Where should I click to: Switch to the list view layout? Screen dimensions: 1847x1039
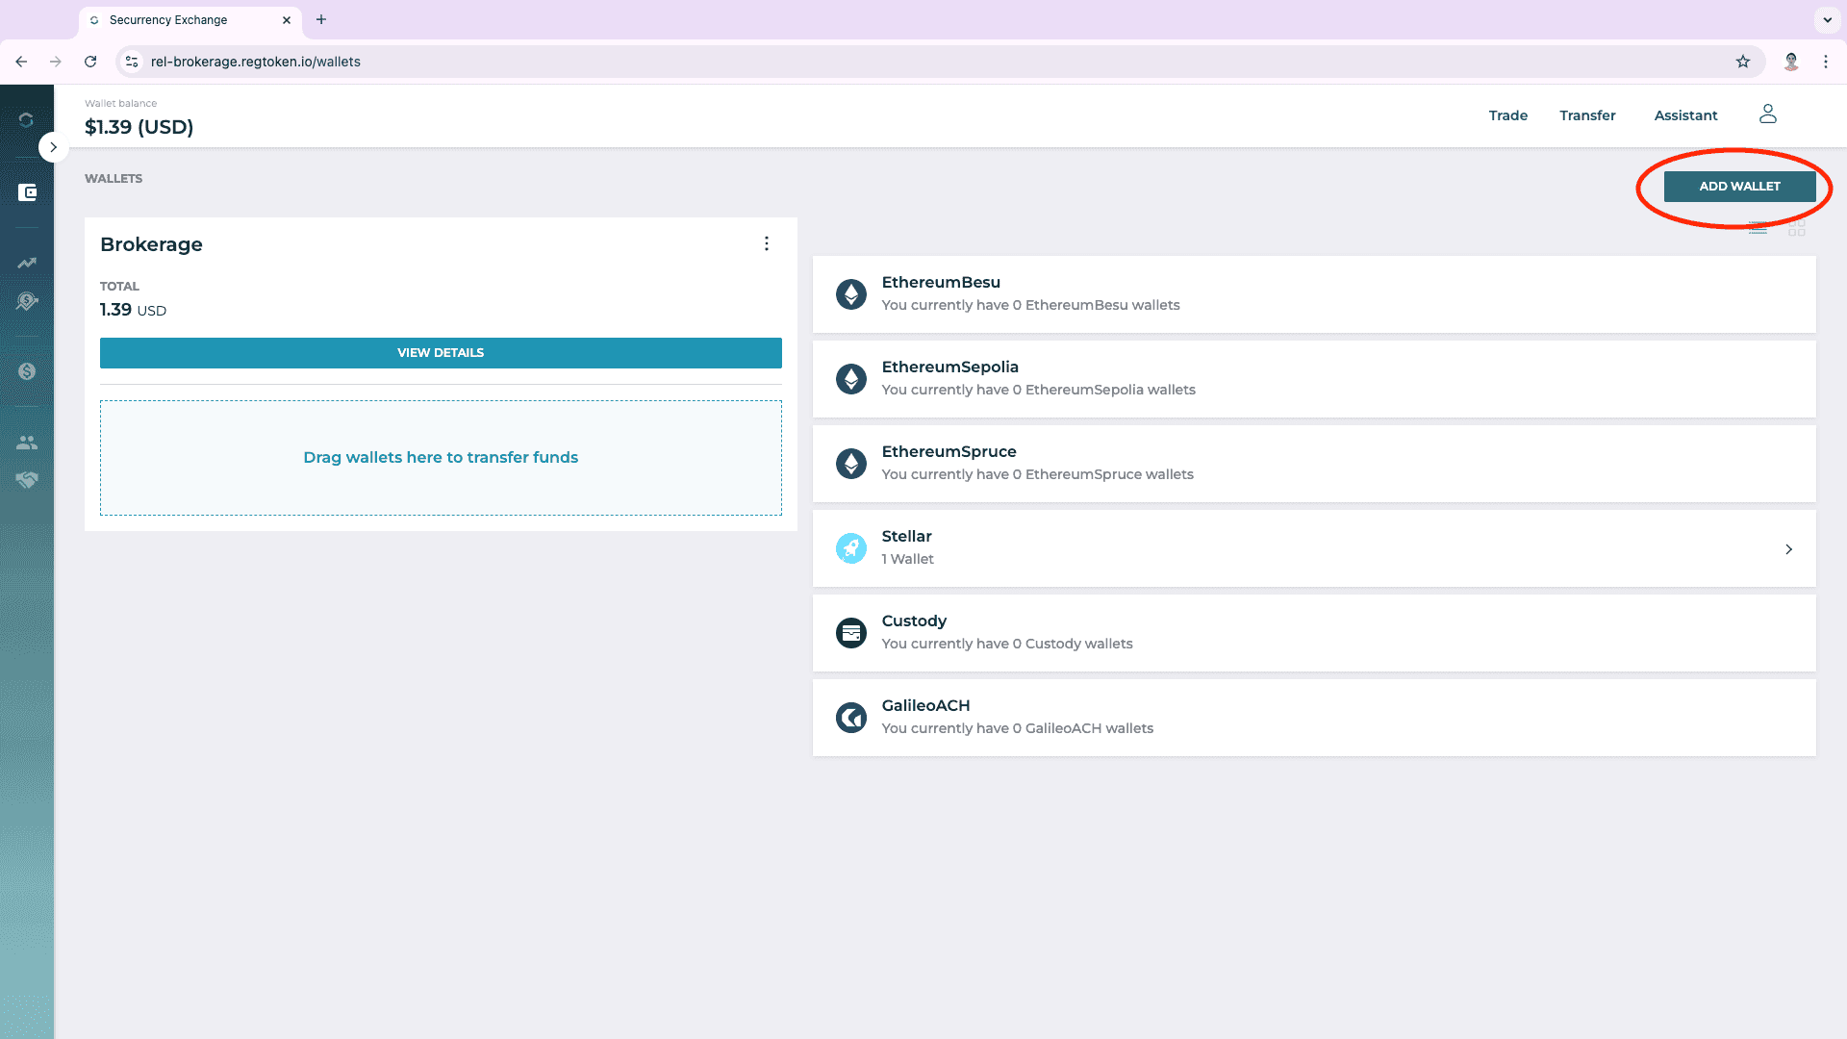[x=1758, y=229]
